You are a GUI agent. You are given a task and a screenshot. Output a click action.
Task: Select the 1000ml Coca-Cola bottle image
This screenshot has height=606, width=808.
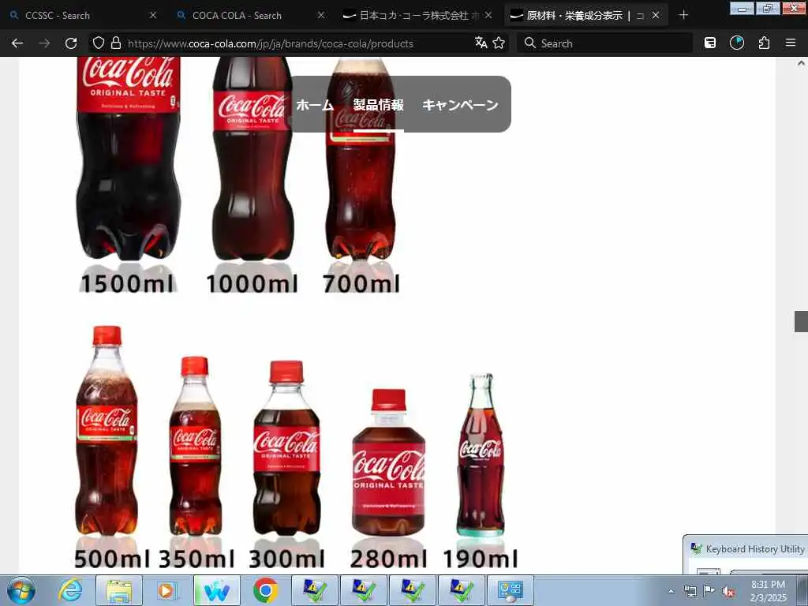click(x=252, y=158)
